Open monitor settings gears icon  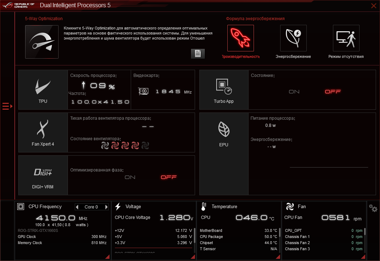click(x=373, y=208)
